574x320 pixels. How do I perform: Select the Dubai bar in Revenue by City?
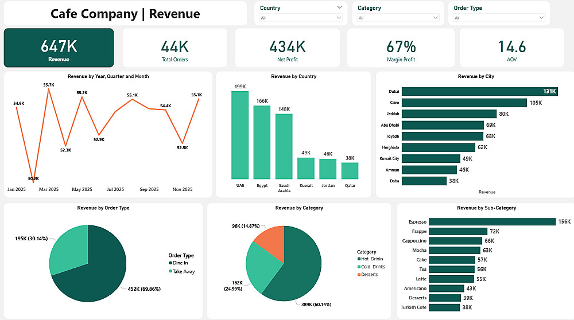[x=479, y=91]
